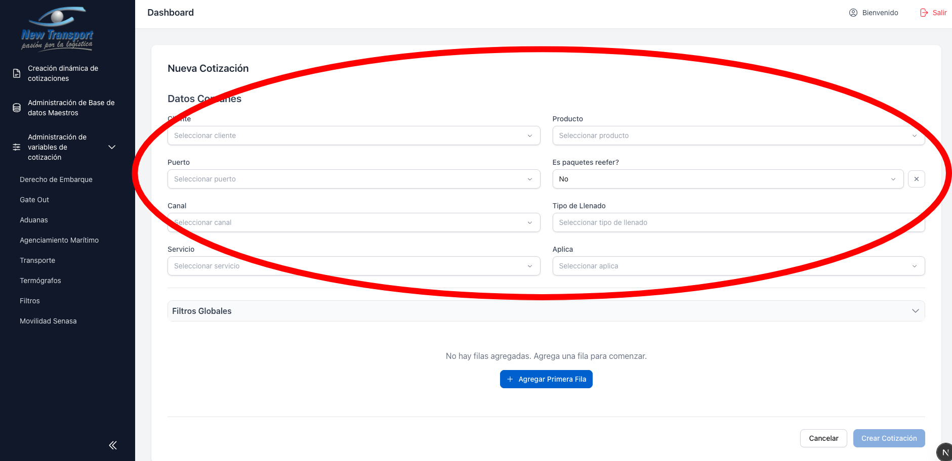Click the Bienvenido user profile icon
The width and height of the screenshot is (952, 461).
853,13
